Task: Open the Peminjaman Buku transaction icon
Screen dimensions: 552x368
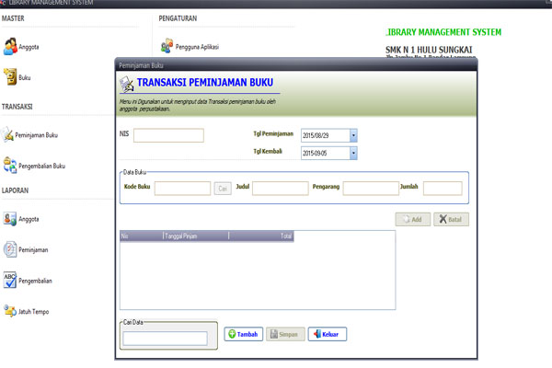Action: pos(7,135)
